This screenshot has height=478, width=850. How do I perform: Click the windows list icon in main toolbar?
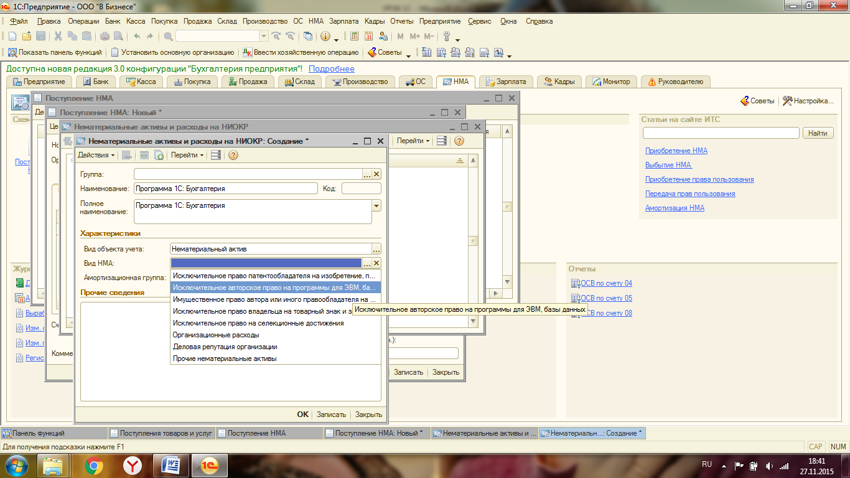pos(308,36)
